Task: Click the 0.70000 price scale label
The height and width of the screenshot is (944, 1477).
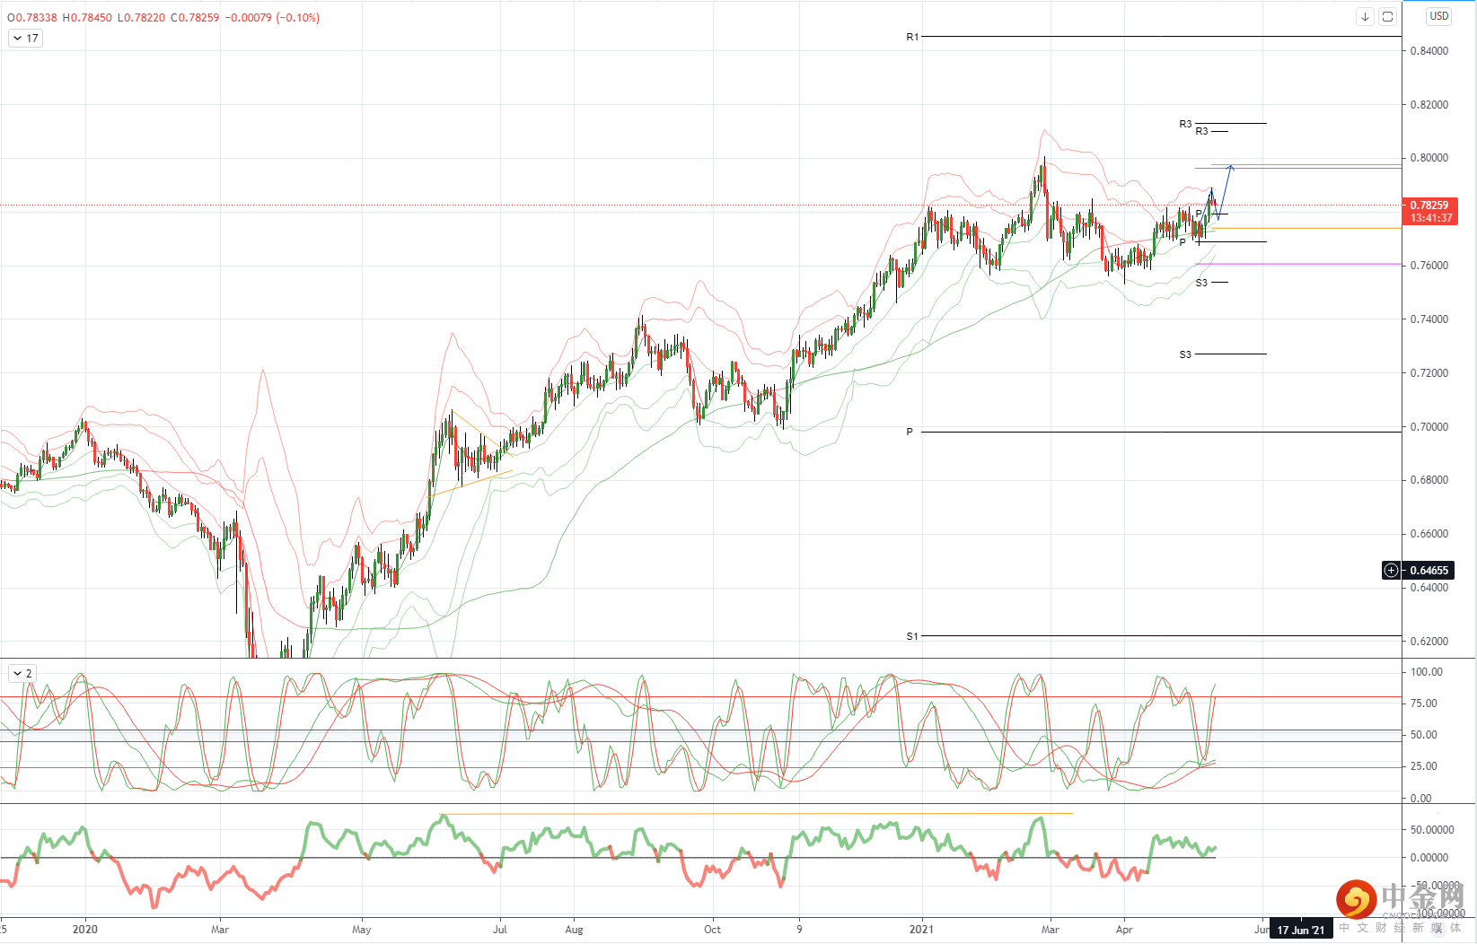Action: point(1429,427)
